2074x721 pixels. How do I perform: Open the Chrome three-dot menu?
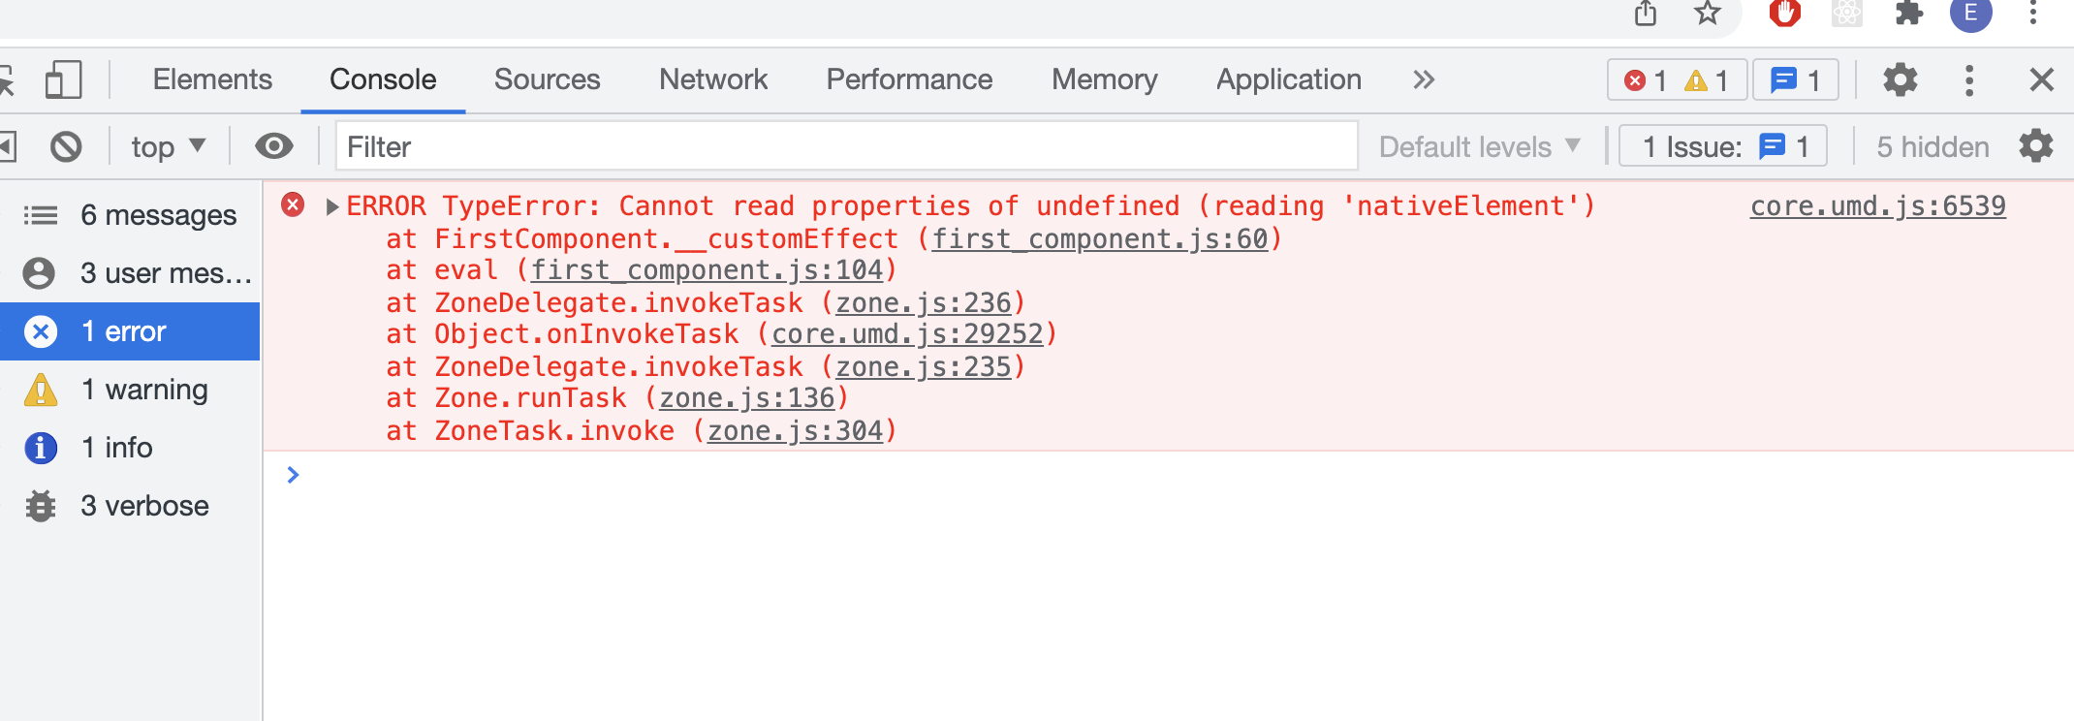(x=2033, y=14)
